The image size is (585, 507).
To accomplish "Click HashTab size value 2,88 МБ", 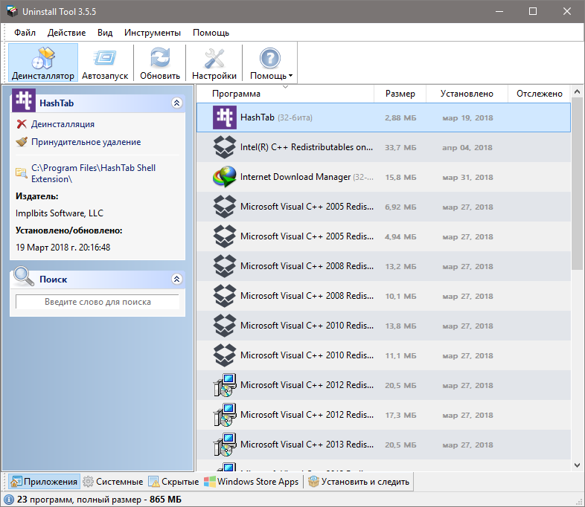I will [x=400, y=117].
